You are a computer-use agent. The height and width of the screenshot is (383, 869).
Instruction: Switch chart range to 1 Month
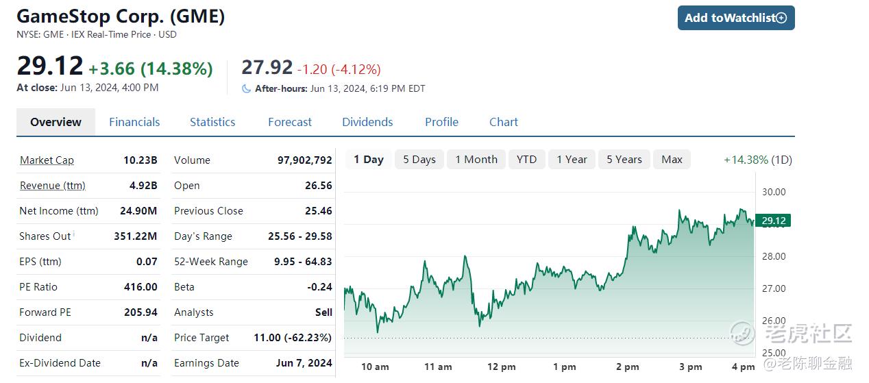click(x=476, y=160)
